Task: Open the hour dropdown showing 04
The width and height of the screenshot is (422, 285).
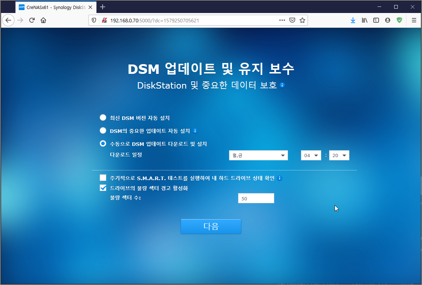Action: 311,155
